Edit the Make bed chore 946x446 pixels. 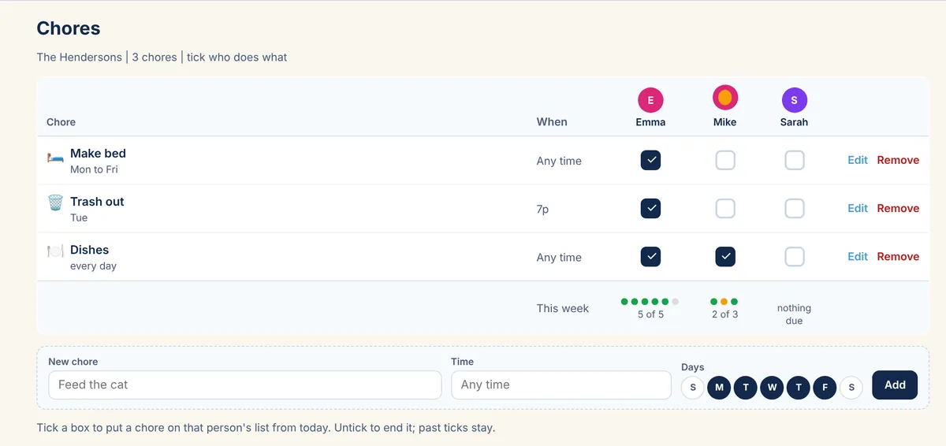click(858, 160)
